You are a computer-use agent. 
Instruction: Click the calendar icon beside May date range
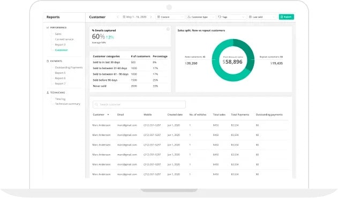[124, 17]
